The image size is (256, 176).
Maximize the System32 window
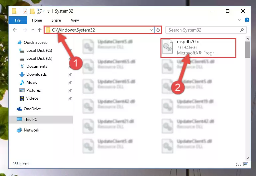tap(228, 11)
